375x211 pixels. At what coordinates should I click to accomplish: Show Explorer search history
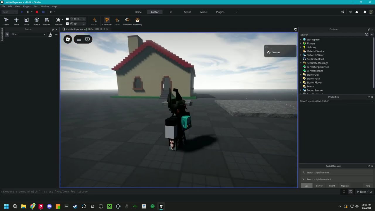point(367,35)
